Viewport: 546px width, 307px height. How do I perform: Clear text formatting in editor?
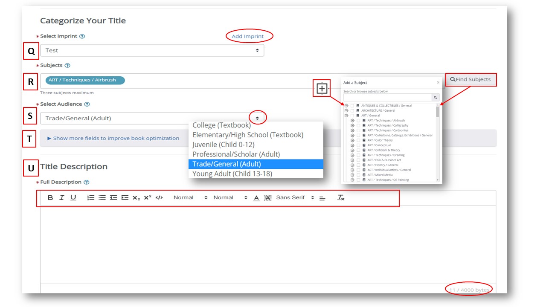click(341, 197)
